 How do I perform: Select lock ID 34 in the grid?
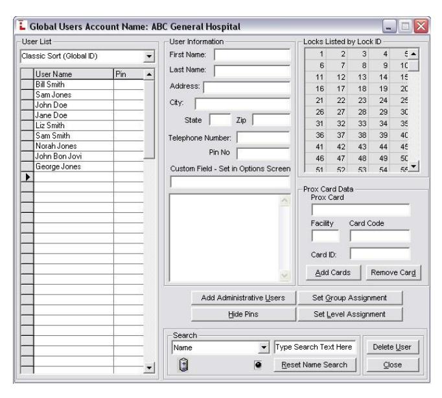pyautogui.click(x=379, y=124)
